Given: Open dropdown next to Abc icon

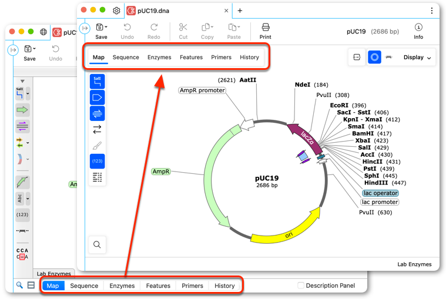Looking at the screenshot, I should coord(28,199).
